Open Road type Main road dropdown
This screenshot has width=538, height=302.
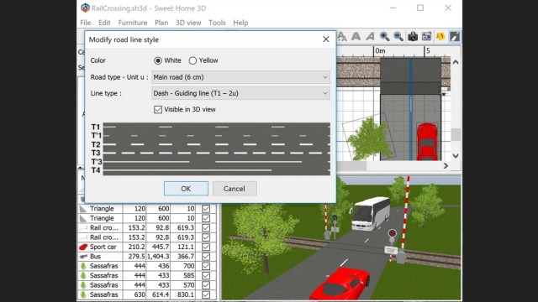[240, 77]
